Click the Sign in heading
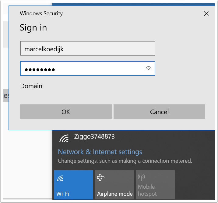 33,27
